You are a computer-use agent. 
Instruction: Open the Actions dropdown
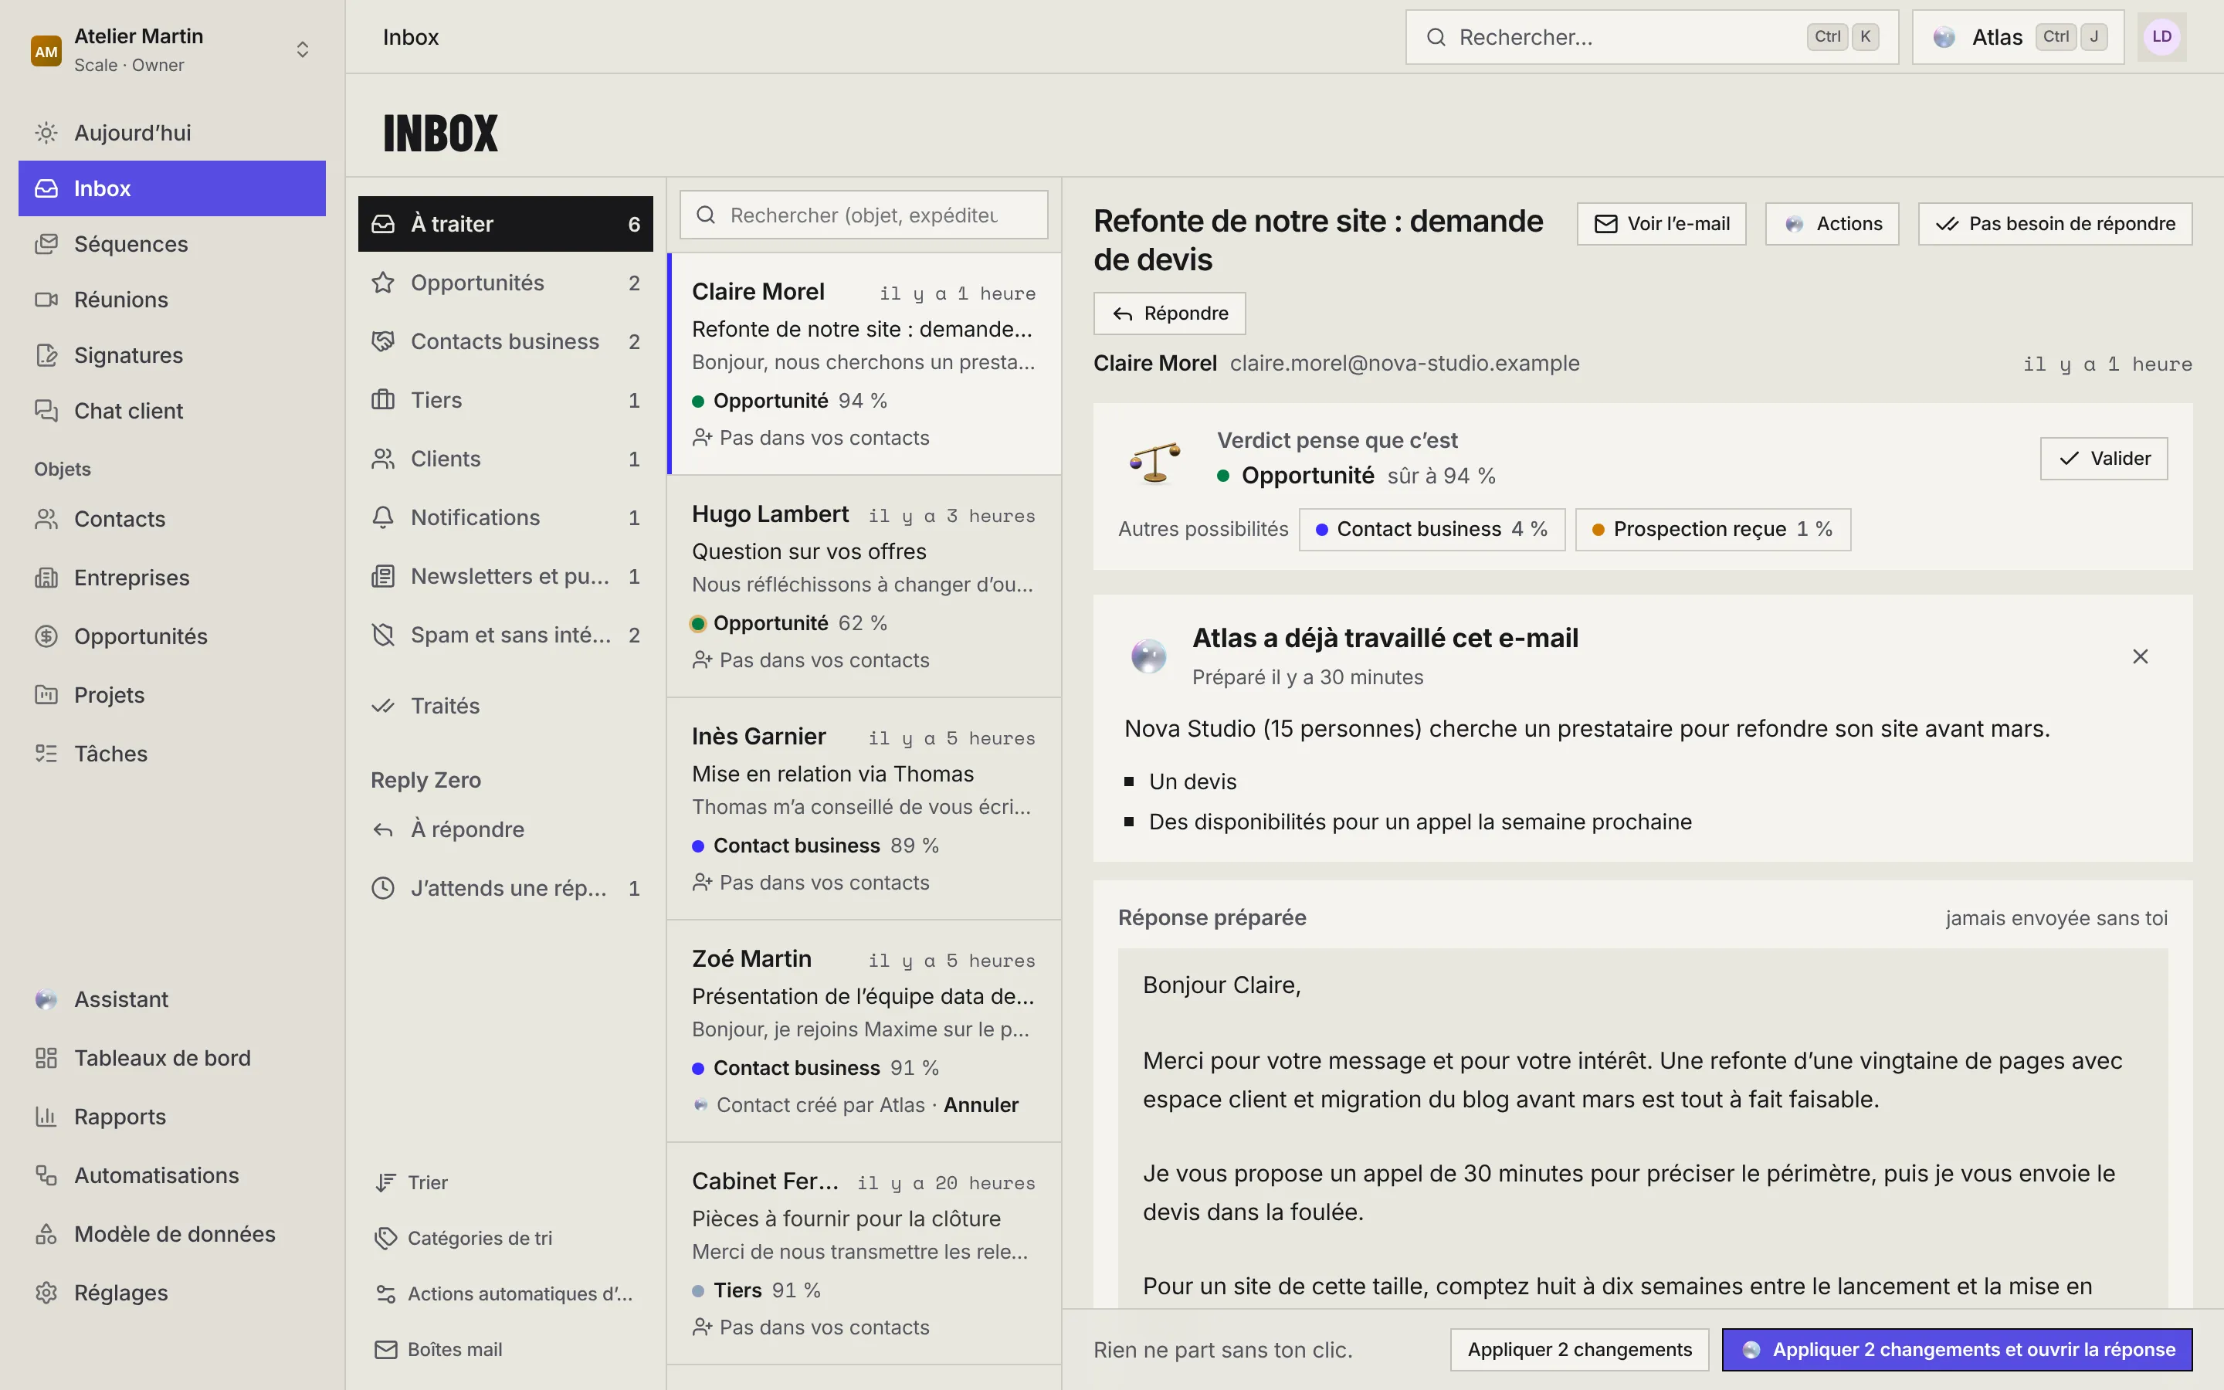pos(1832,224)
